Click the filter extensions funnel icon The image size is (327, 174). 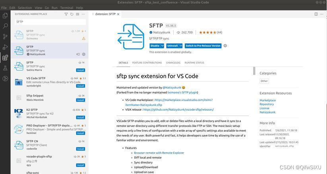[66, 14]
